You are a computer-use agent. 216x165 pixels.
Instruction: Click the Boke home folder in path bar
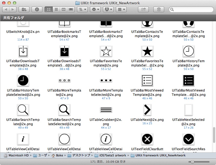(x=58, y=155)
